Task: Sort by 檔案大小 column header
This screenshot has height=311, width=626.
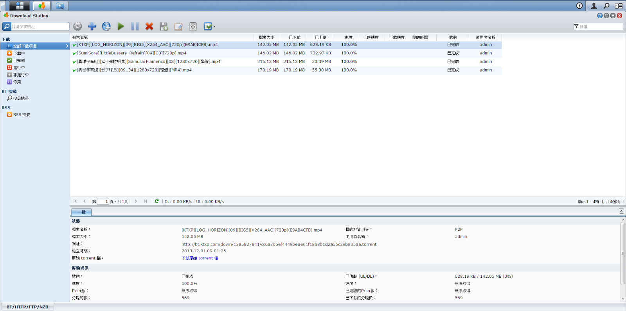Action: pyautogui.click(x=267, y=38)
